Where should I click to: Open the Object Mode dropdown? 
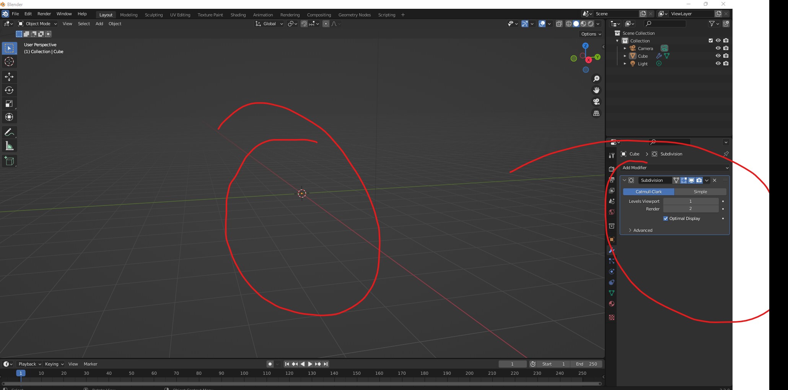click(37, 24)
